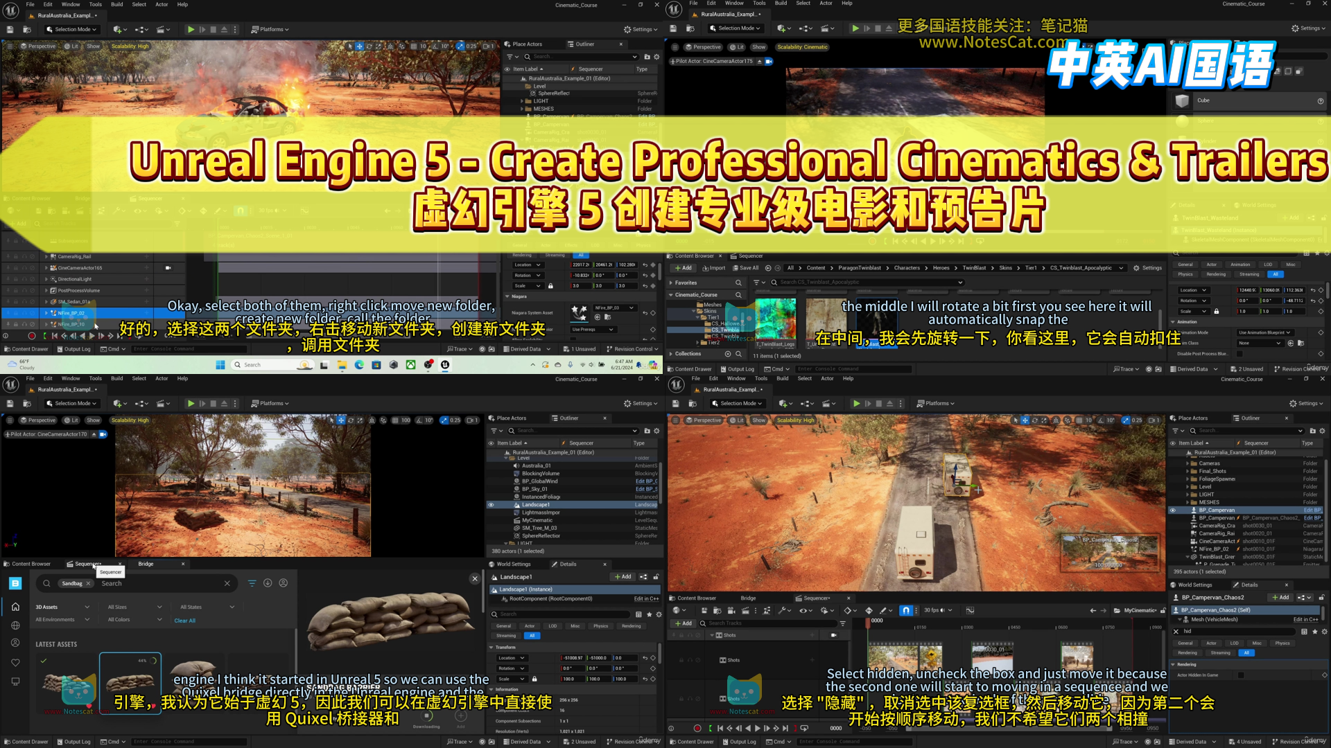Open Bridge globe browse icon in sidebar
The height and width of the screenshot is (748, 1331).
pyautogui.click(x=15, y=625)
